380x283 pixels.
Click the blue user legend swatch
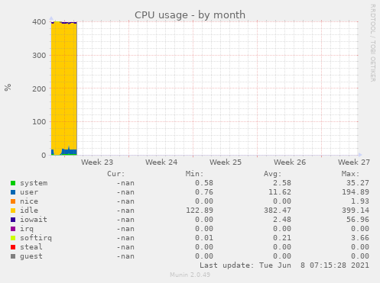pos(13,192)
